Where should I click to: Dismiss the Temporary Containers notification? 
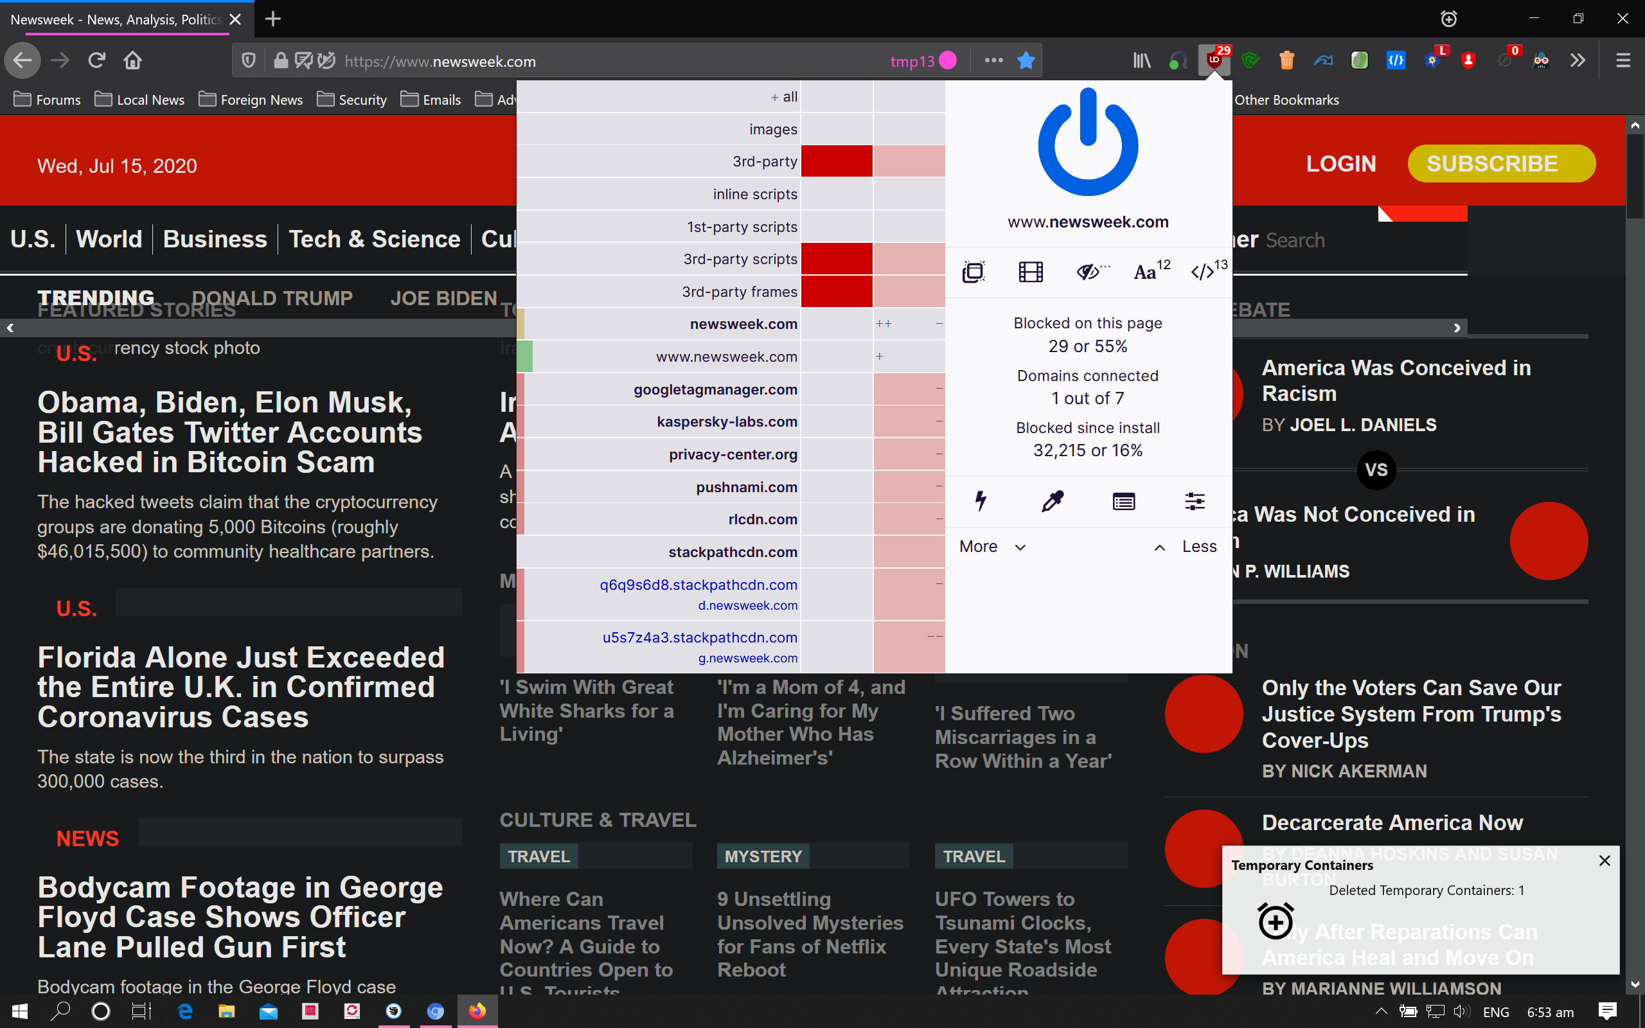(1605, 861)
